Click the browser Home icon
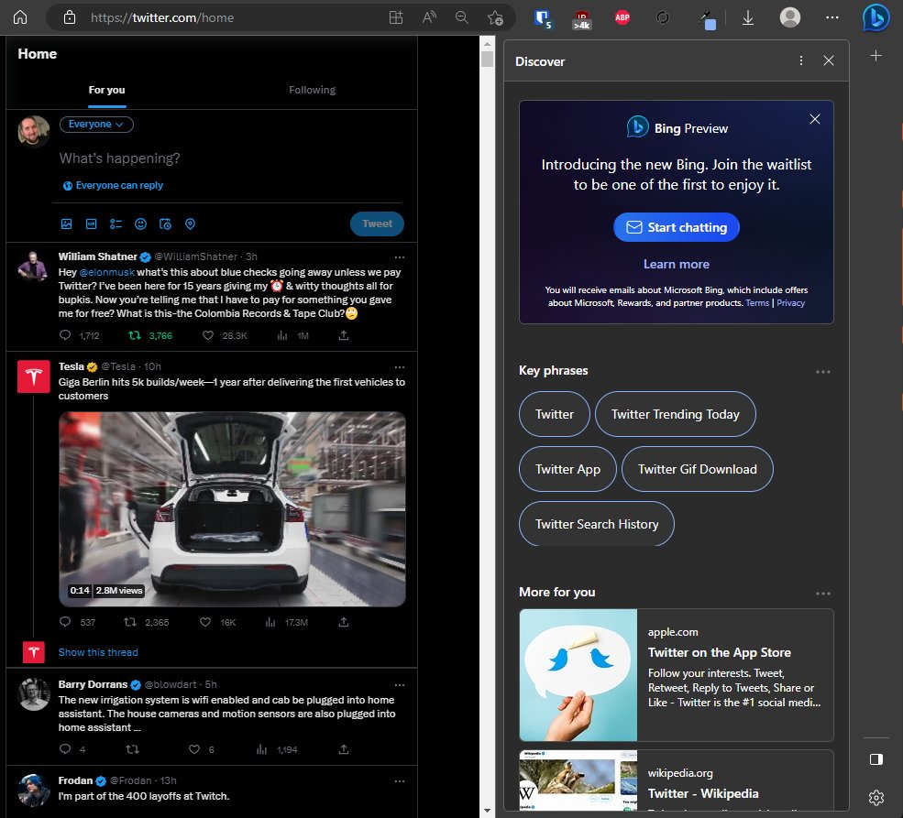Image resolution: width=903 pixels, height=818 pixels. 20,17
